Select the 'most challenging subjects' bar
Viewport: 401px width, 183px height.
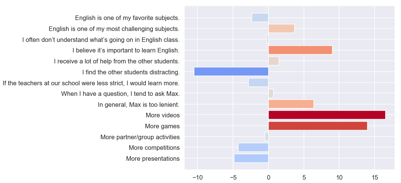[x=281, y=28]
